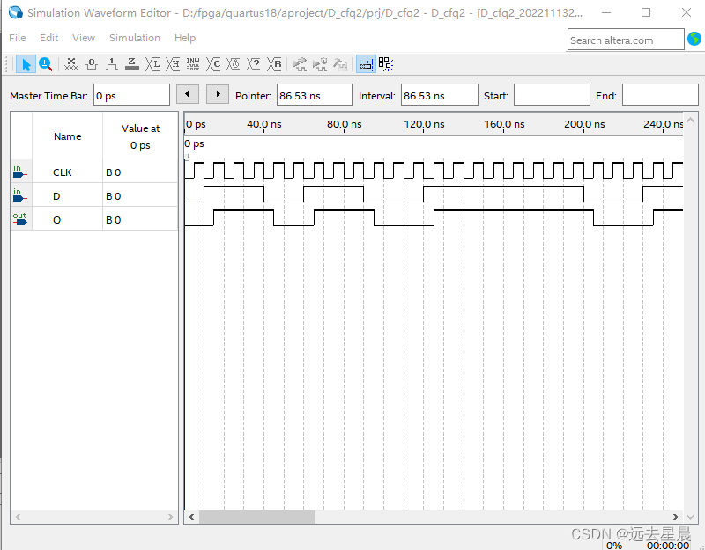
Task: Jump to next transition arrow button
Action: 218,94
